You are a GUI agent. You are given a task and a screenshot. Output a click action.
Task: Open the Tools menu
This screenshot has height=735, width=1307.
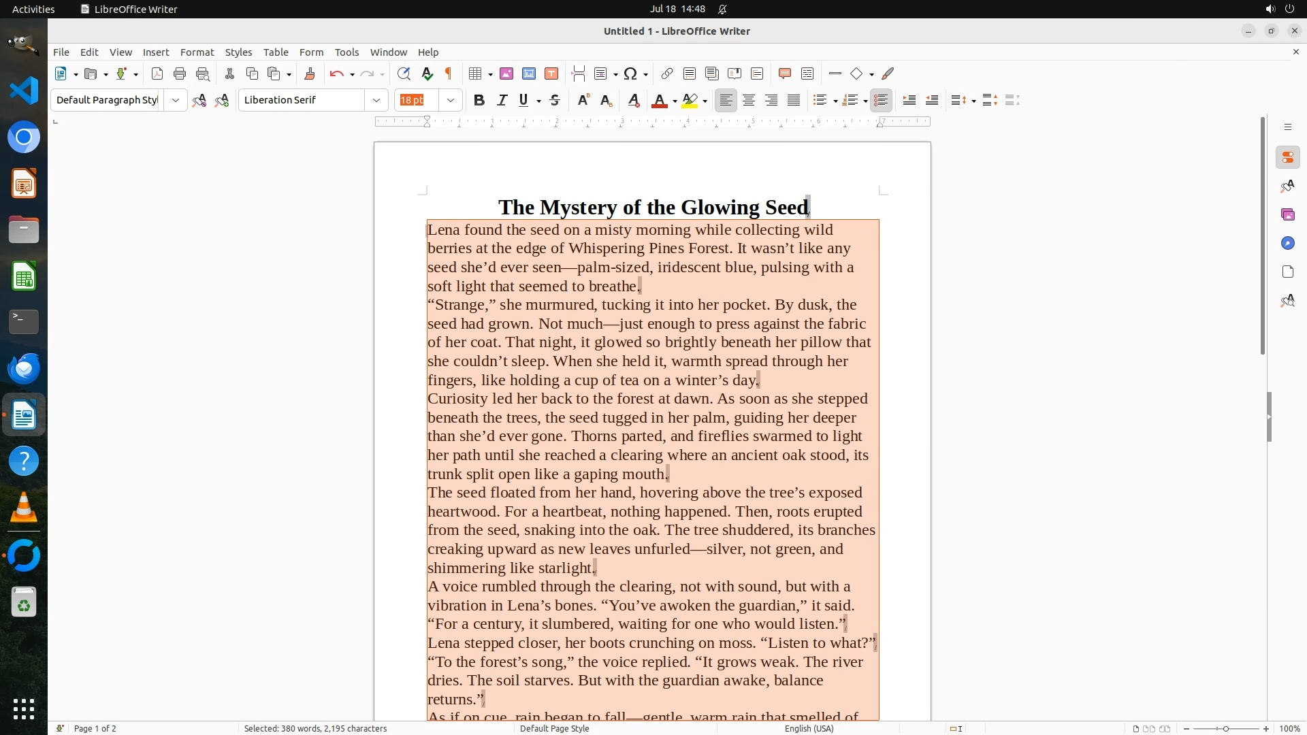346,52
